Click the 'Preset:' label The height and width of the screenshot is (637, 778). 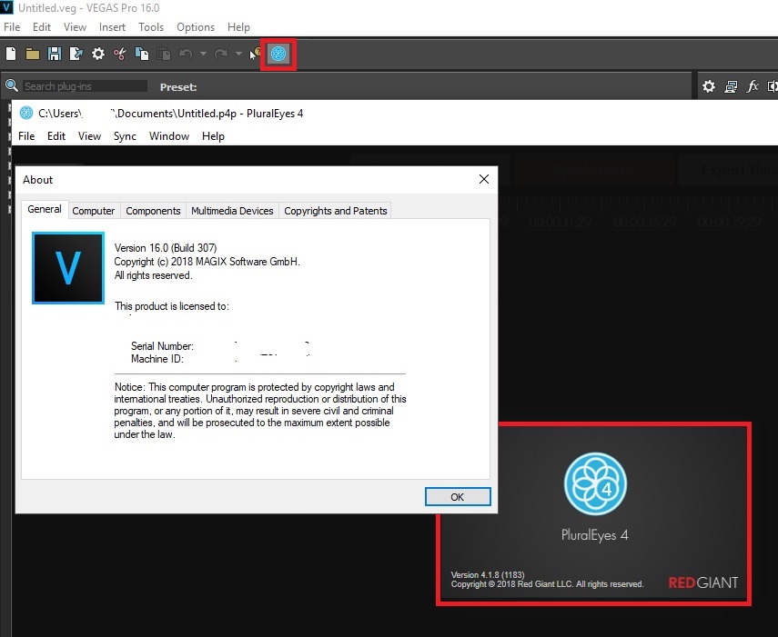point(178,87)
